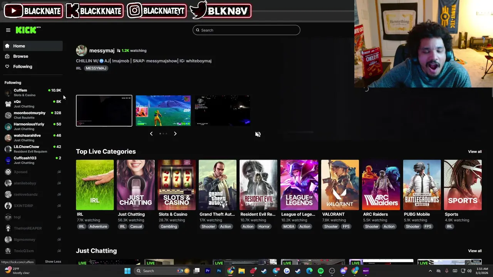Open Cuffcash103 channel in sidebar

tap(33, 160)
